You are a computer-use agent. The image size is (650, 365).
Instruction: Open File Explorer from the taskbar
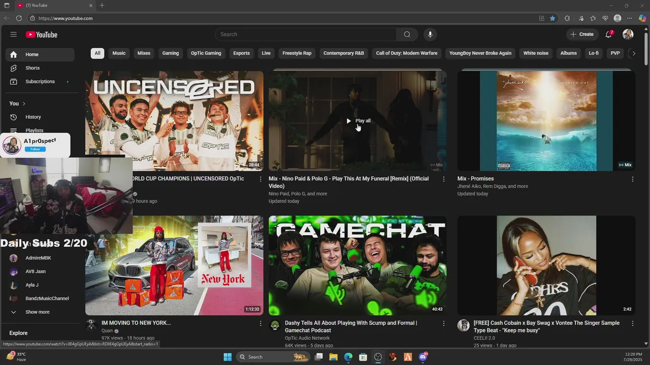pos(333,357)
